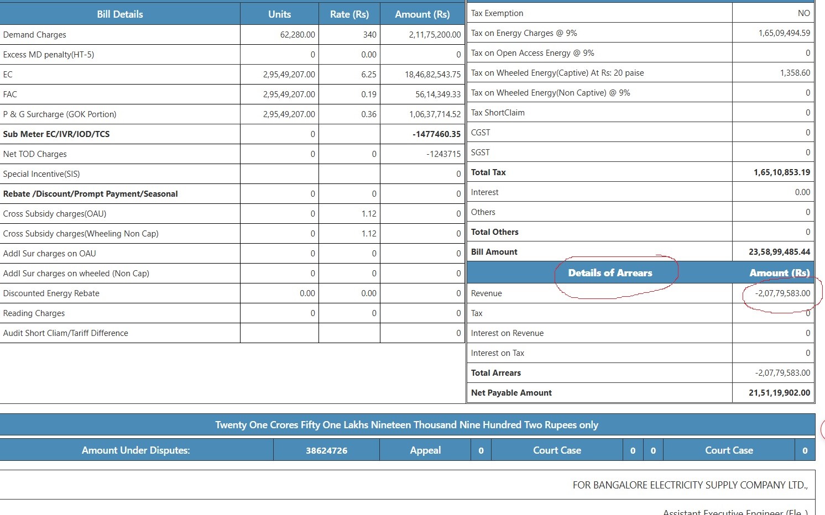The height and width of the screenshot is (515, 825).
Task: Select the Demand Charges row label
Action: point(35,35)
